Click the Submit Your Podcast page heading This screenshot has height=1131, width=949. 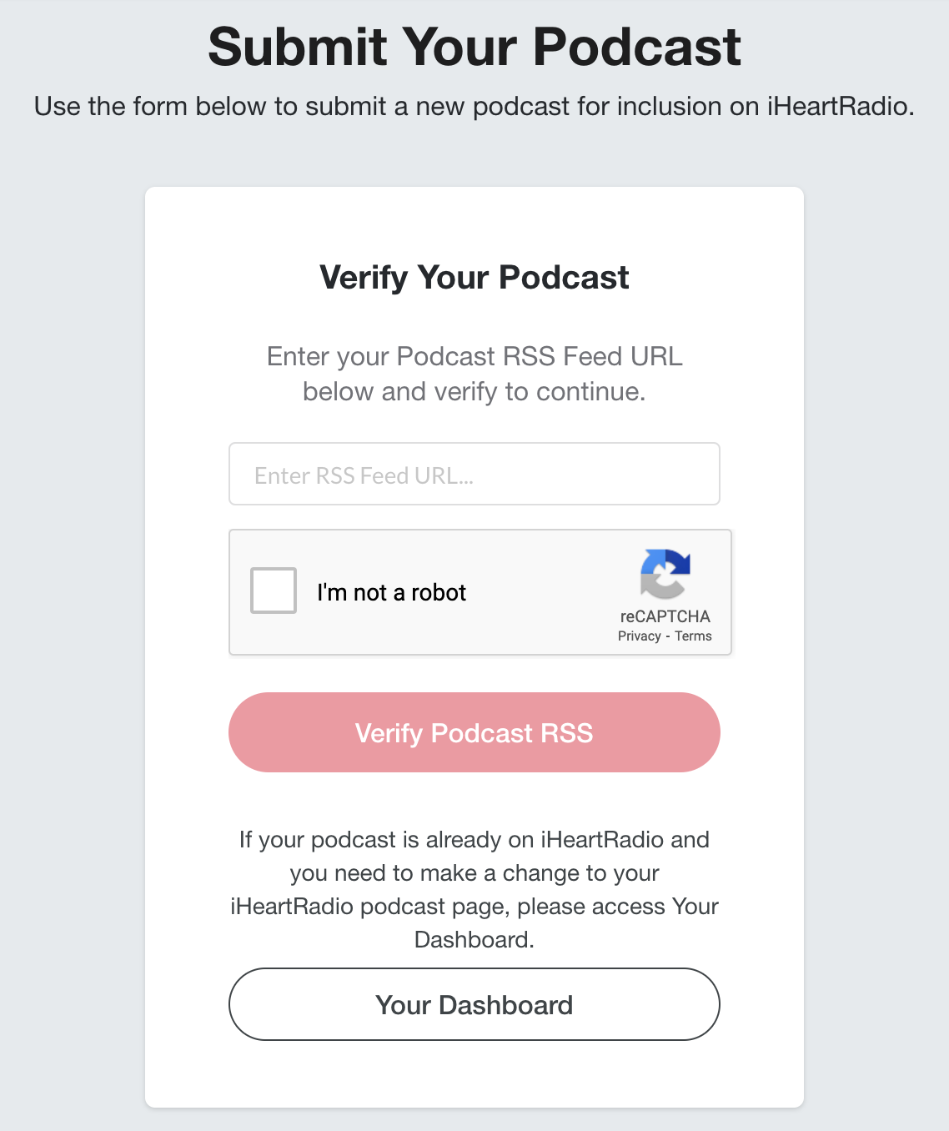tap(474, 47)
